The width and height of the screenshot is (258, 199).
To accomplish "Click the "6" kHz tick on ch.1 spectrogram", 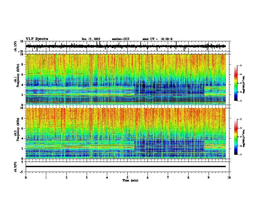I will (x=22, y=74).
